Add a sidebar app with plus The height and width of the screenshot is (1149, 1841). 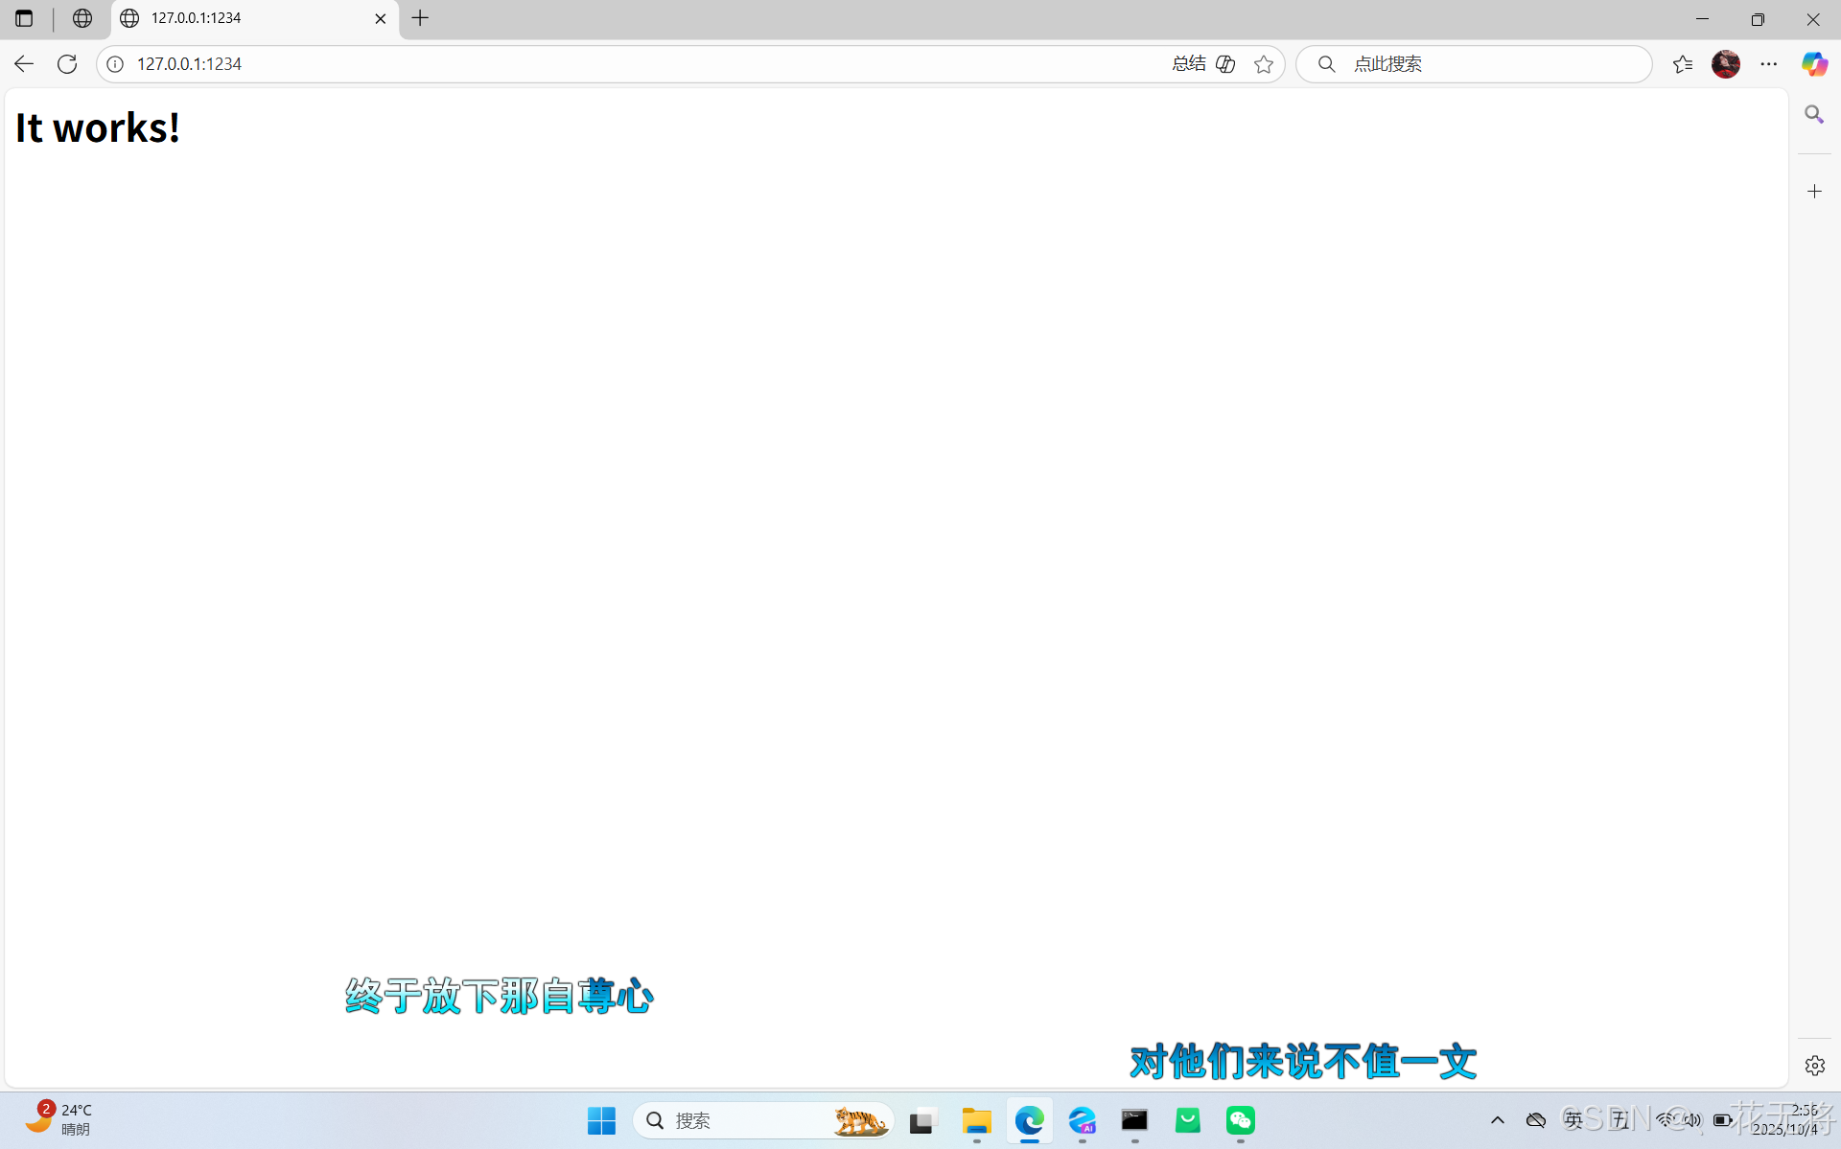point(1814,192)
